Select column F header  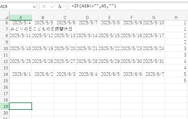(132, 17)
